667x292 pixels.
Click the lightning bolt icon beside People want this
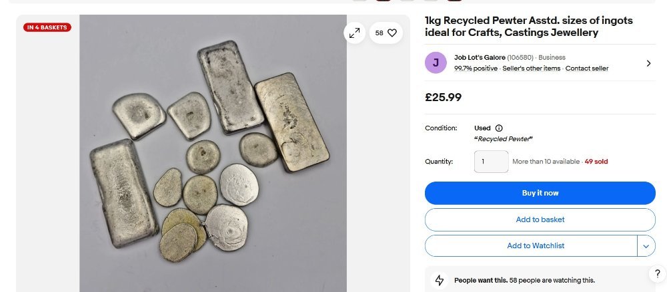point(440,280)
